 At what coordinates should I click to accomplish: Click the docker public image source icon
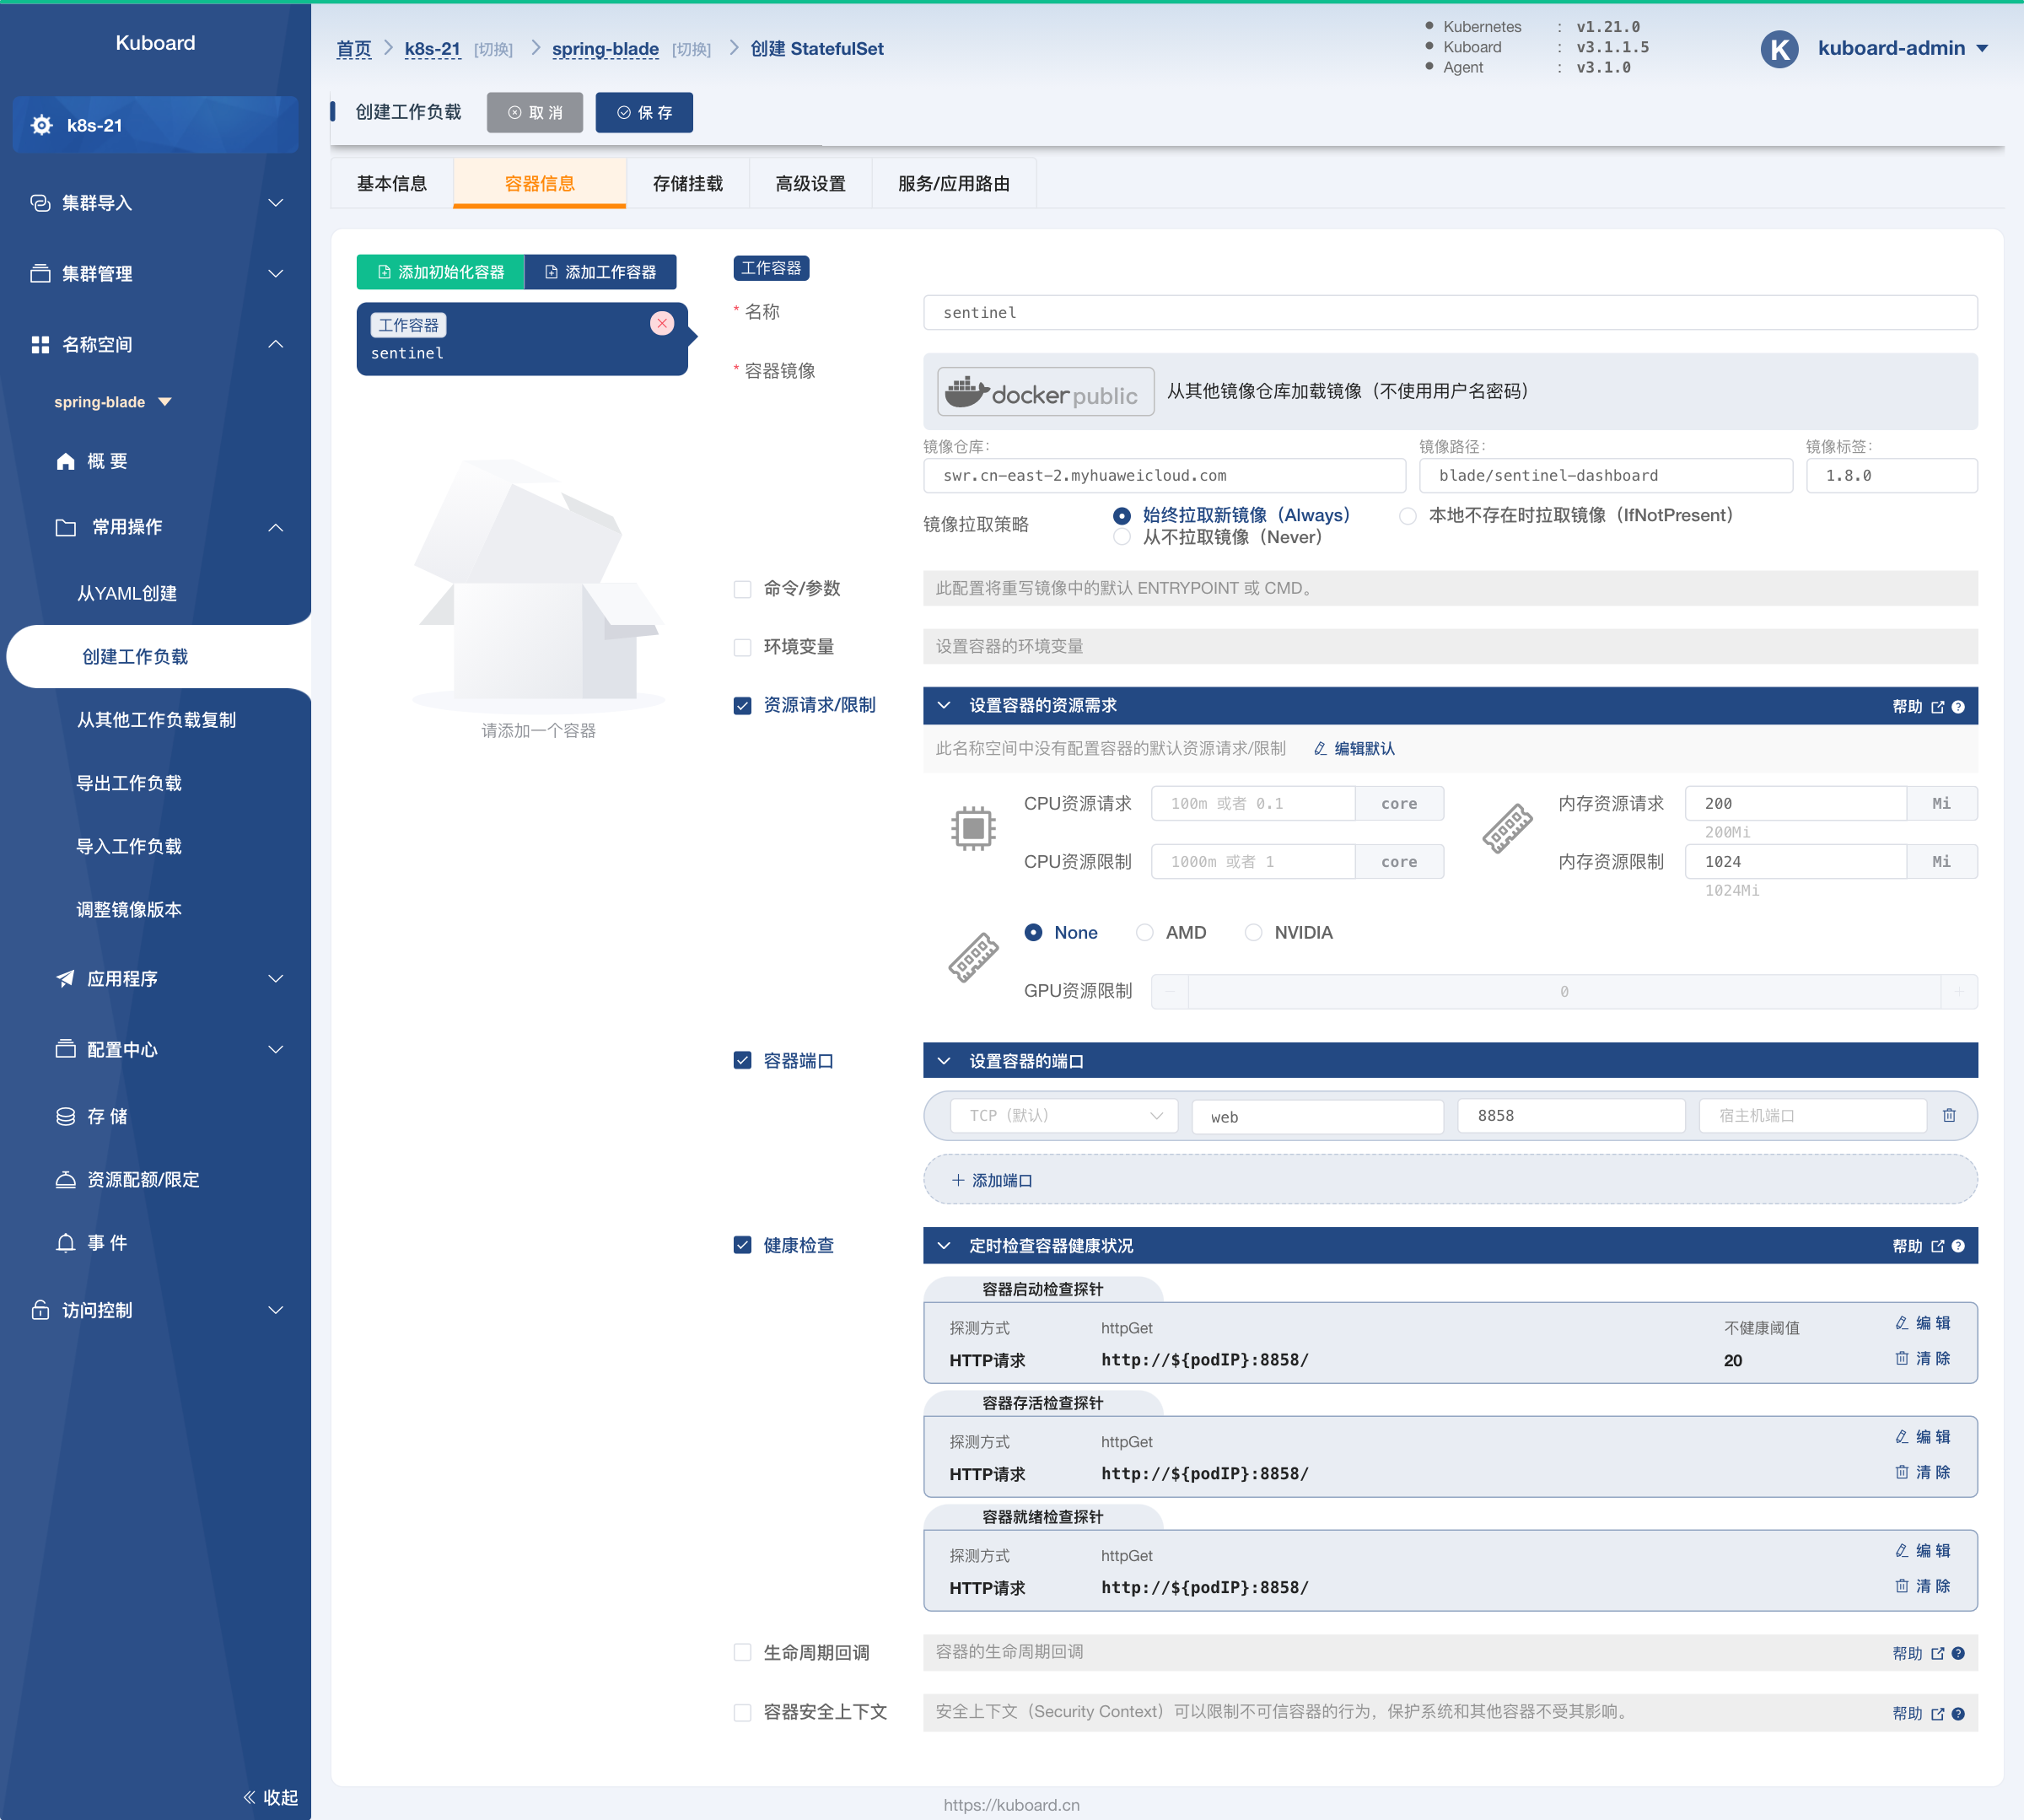point(1045,392)
